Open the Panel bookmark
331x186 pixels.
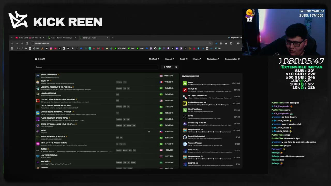click(x=140, y=48)
